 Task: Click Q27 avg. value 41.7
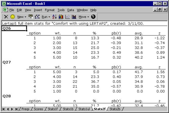(x=138, y=72)
